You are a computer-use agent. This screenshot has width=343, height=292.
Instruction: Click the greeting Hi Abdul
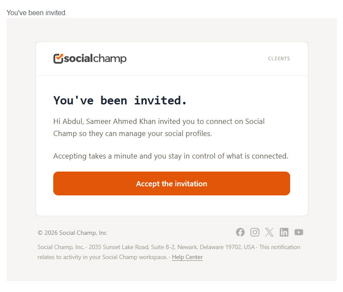tap(68, 121)
